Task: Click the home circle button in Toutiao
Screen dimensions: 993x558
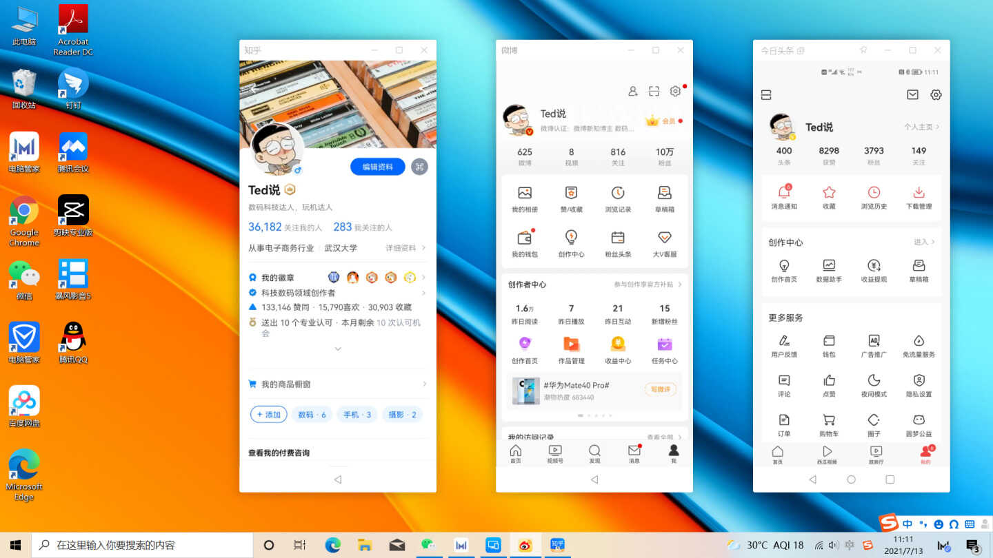Action: pos(851,479)
